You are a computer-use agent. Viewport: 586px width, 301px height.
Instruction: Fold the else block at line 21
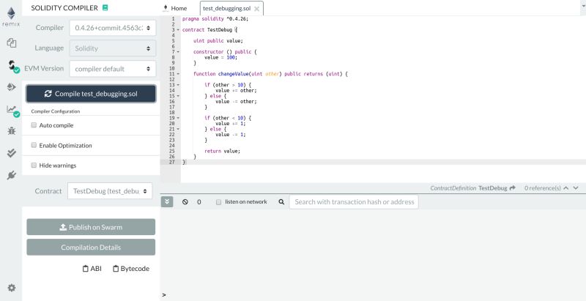coord(178,129)
